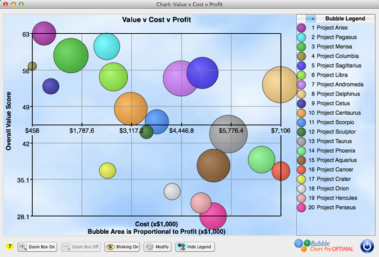
Task: Click the large gray Taurus bubble in chart
Action: (x=228, y=134)
